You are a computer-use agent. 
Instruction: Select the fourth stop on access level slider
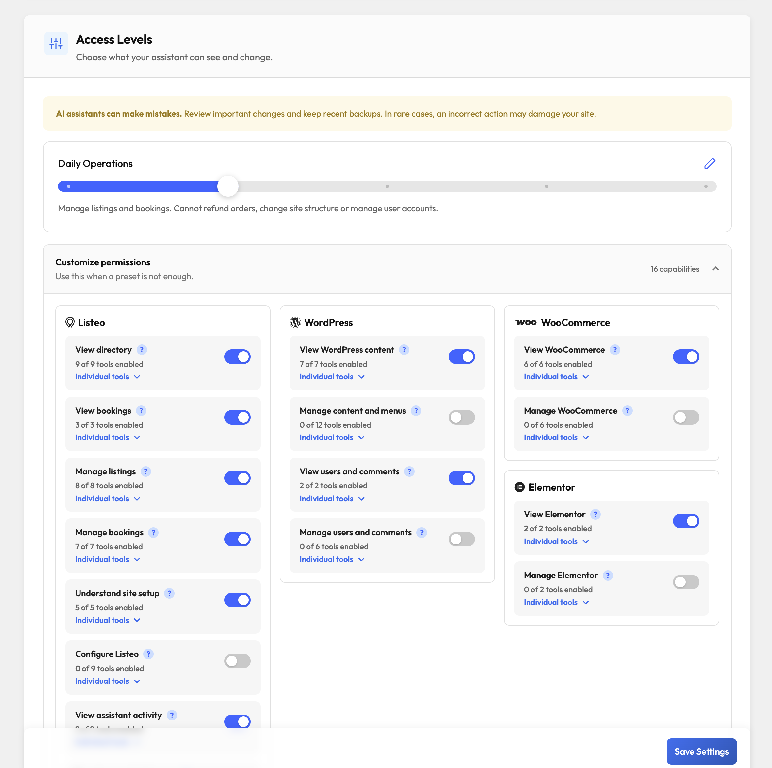(x=547, y=186)
